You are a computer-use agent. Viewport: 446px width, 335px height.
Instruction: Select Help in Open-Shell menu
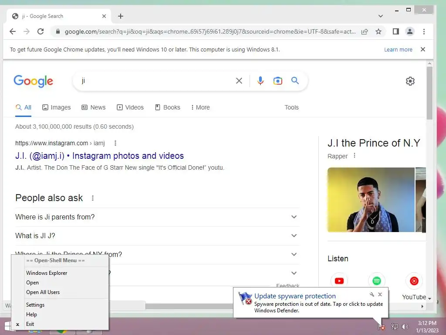pos(31,314)
